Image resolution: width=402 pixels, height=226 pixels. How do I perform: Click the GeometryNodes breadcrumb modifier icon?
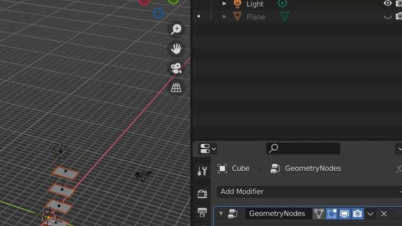coord(275,169)
